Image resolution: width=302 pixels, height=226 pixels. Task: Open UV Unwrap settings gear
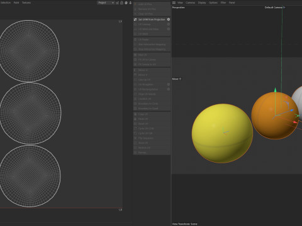click(x=169, y=24)
